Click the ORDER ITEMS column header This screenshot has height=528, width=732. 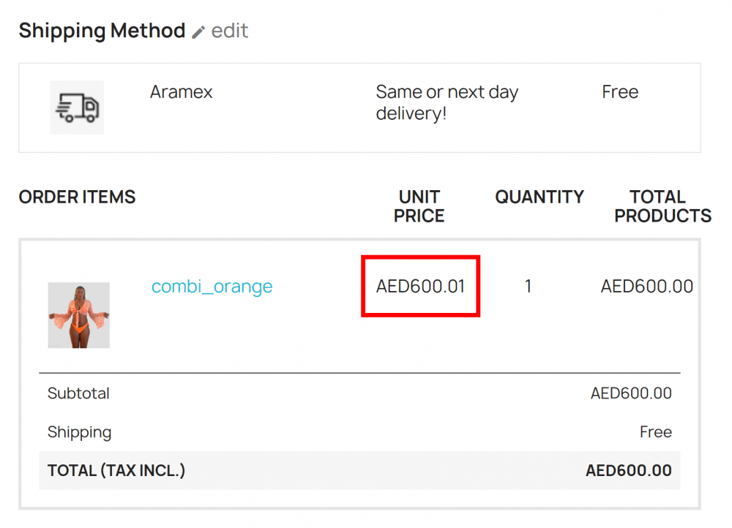77,197
